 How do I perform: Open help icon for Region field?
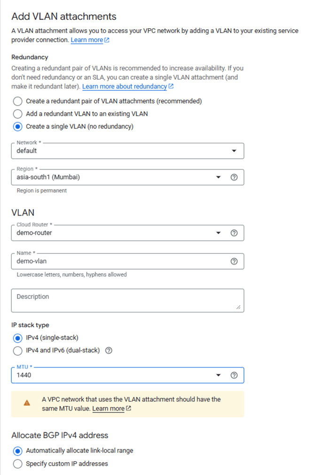(x=234, y=177)
